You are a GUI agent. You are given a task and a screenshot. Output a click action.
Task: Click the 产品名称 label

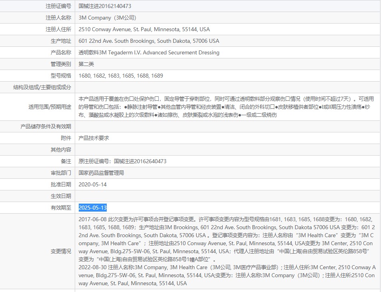click(61, 52)
